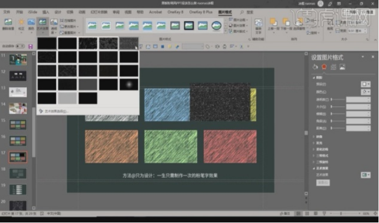Screen dimensions: 379x223
Task: Switch to the OneKey 8 Plus tab
Action: pos(200,12)
